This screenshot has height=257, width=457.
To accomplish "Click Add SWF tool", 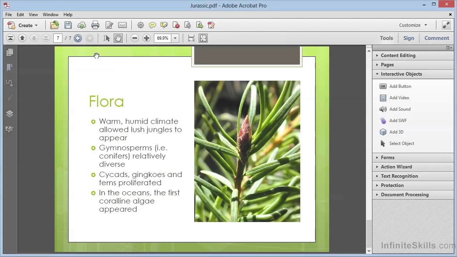I will [x=393, y=121].
